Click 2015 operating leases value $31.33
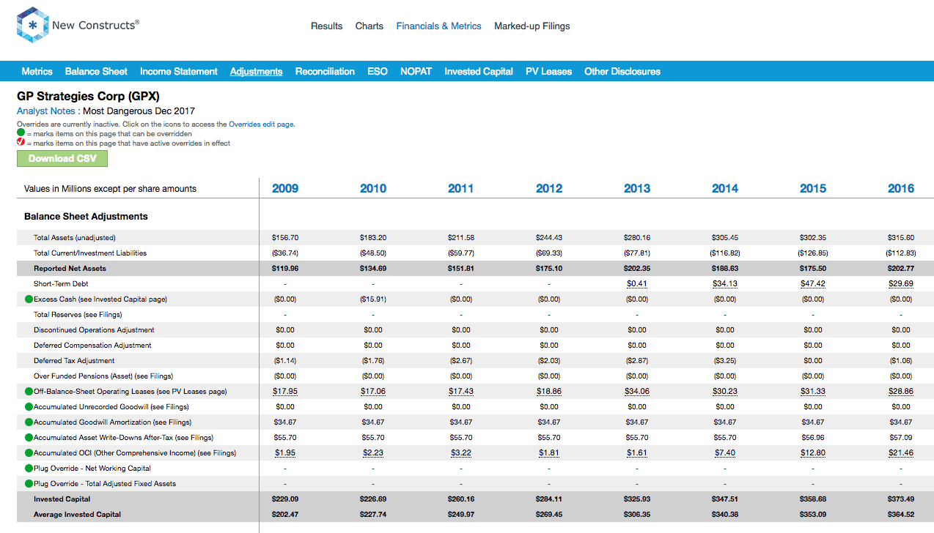This screenshot has height=533, width=934. pyautogui.click(x=813, y=392)
